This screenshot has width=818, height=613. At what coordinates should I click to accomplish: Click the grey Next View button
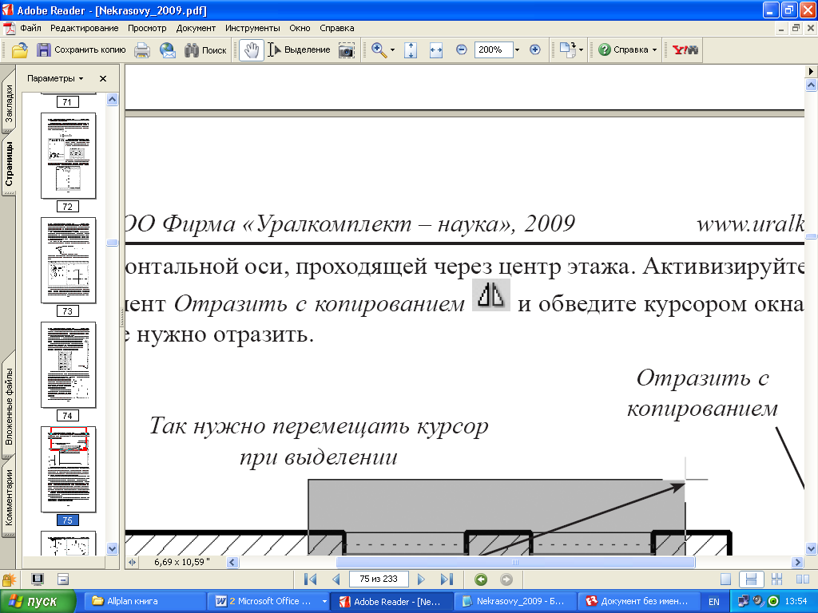pos(506,579)
